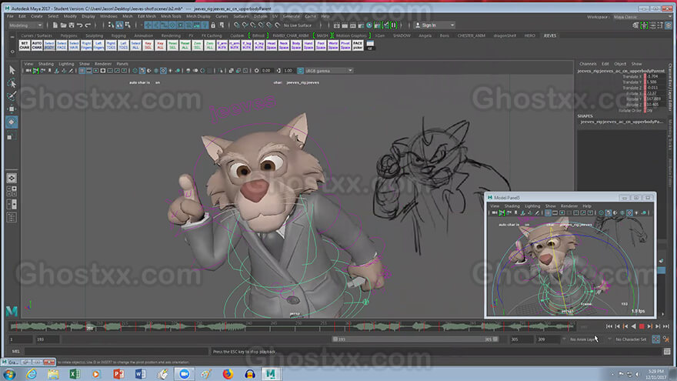677x381 pixels.
Task: Open the Modeling menu set dropdown
Action: pyautogui.click(x=26, y=25)
